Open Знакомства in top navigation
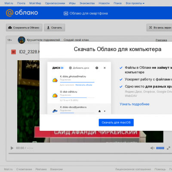The image size is (172, 172). pos(87,3)
